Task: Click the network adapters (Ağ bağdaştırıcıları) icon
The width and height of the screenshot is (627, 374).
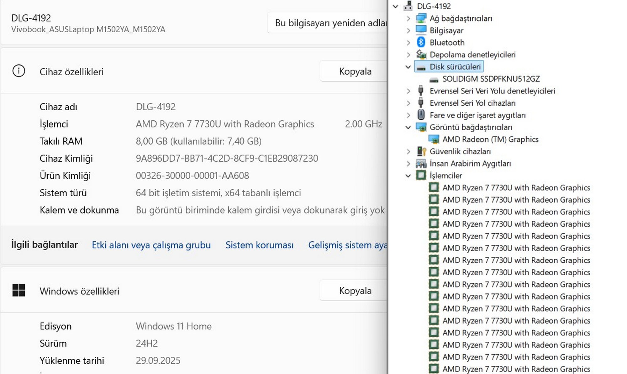Action: [421, 18]
